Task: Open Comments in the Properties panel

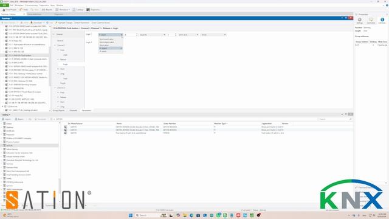Action: tap(371, 21)
